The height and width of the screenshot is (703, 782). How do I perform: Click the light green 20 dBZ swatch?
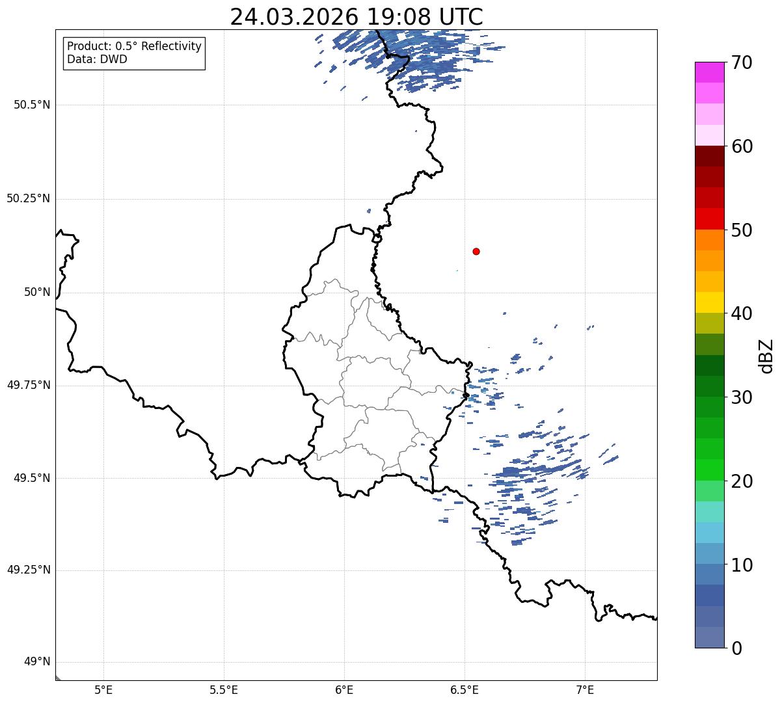pos(709,490)
